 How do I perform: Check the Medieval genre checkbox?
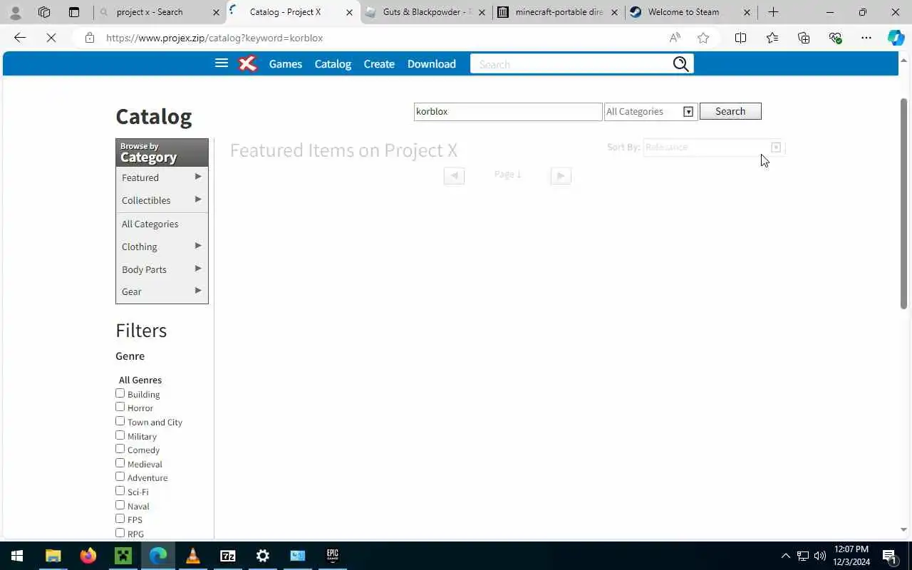click(x=120, y=463)
